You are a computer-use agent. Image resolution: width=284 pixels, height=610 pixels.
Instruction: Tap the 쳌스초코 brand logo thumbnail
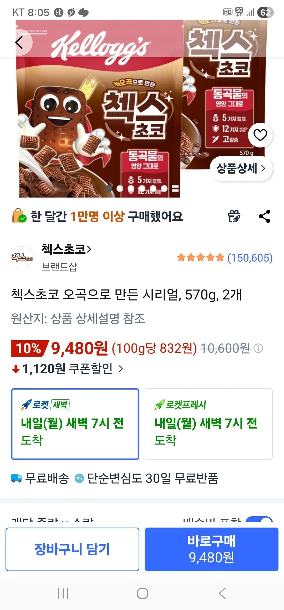click(22, 257)
